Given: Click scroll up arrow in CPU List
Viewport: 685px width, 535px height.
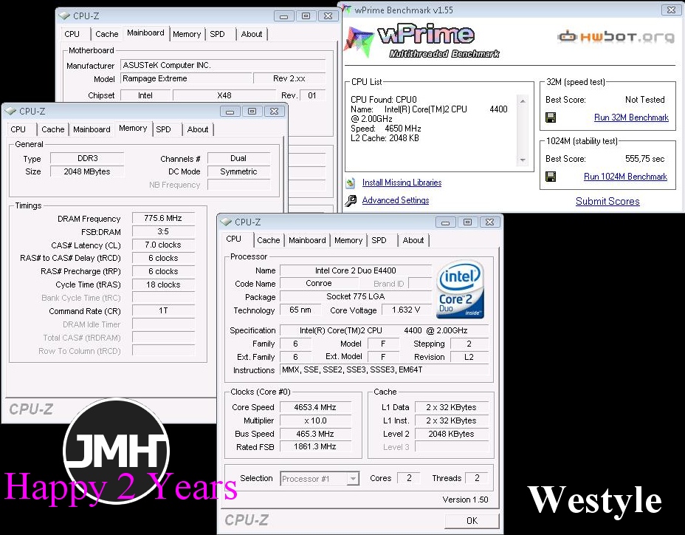Looking at the screenshot, I should 523,101.
